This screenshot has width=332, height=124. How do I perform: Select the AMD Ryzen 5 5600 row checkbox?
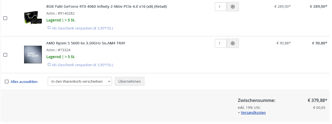[x=5, y=55]
